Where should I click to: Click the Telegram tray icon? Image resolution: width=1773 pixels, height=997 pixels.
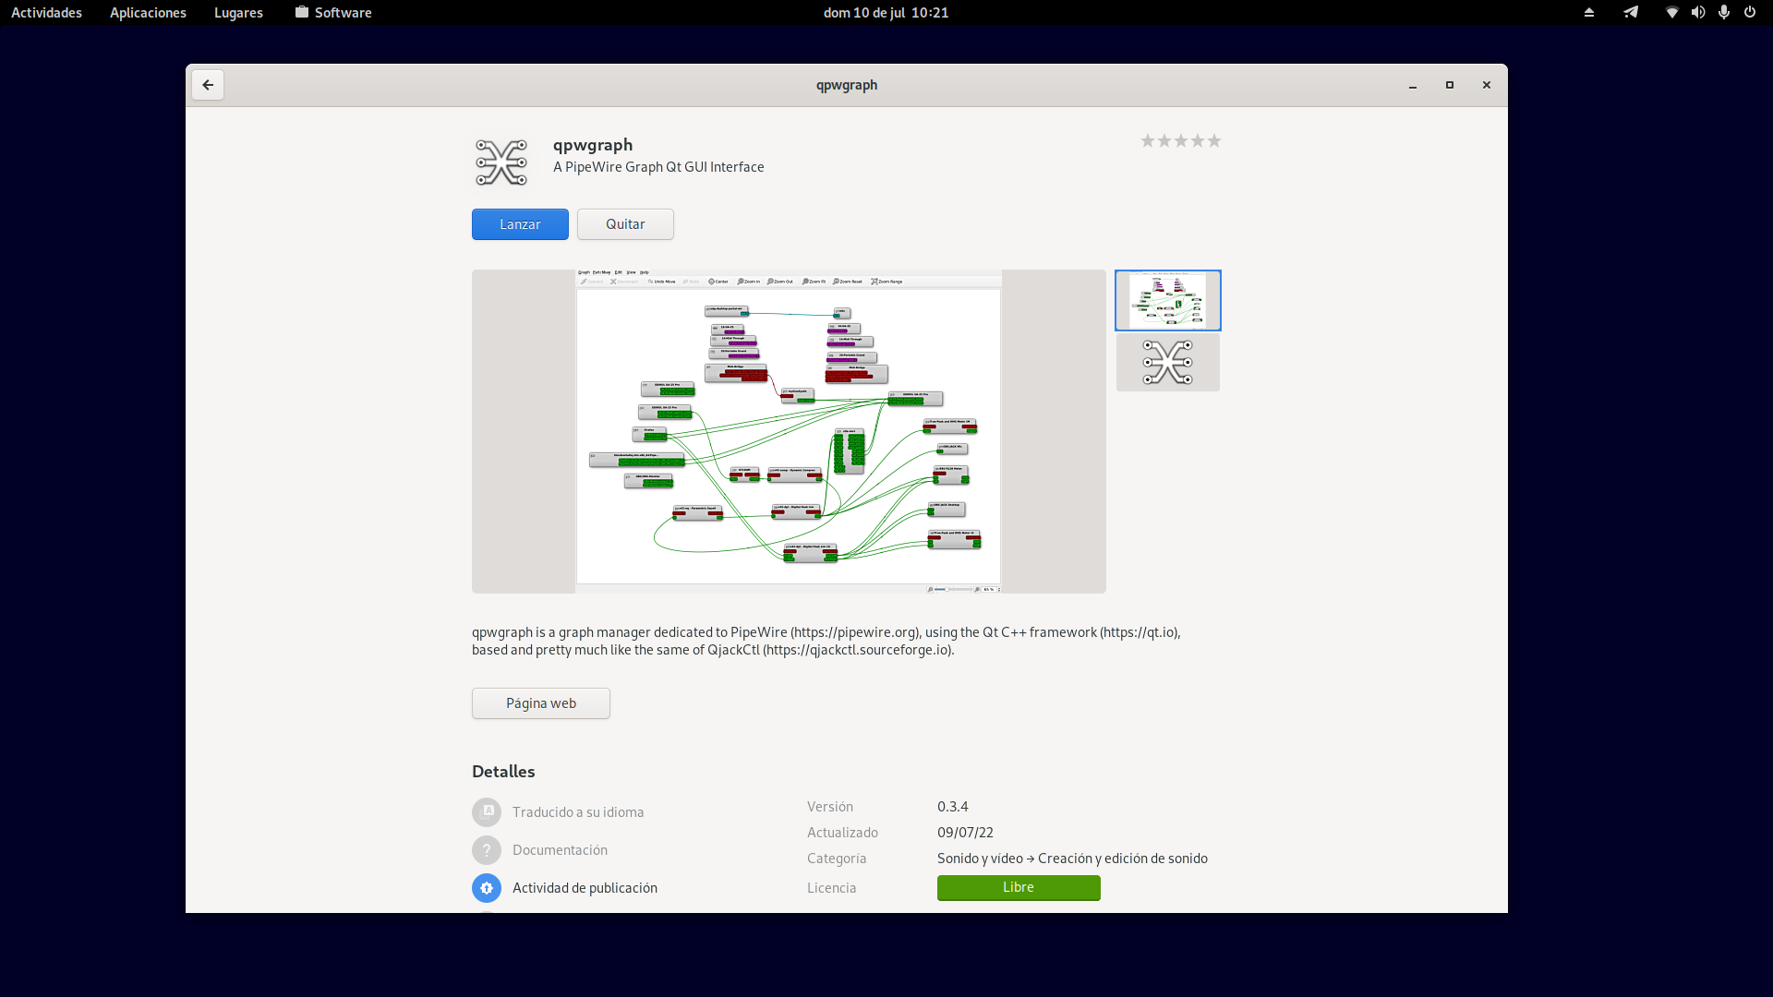[x=1631, y=12]
